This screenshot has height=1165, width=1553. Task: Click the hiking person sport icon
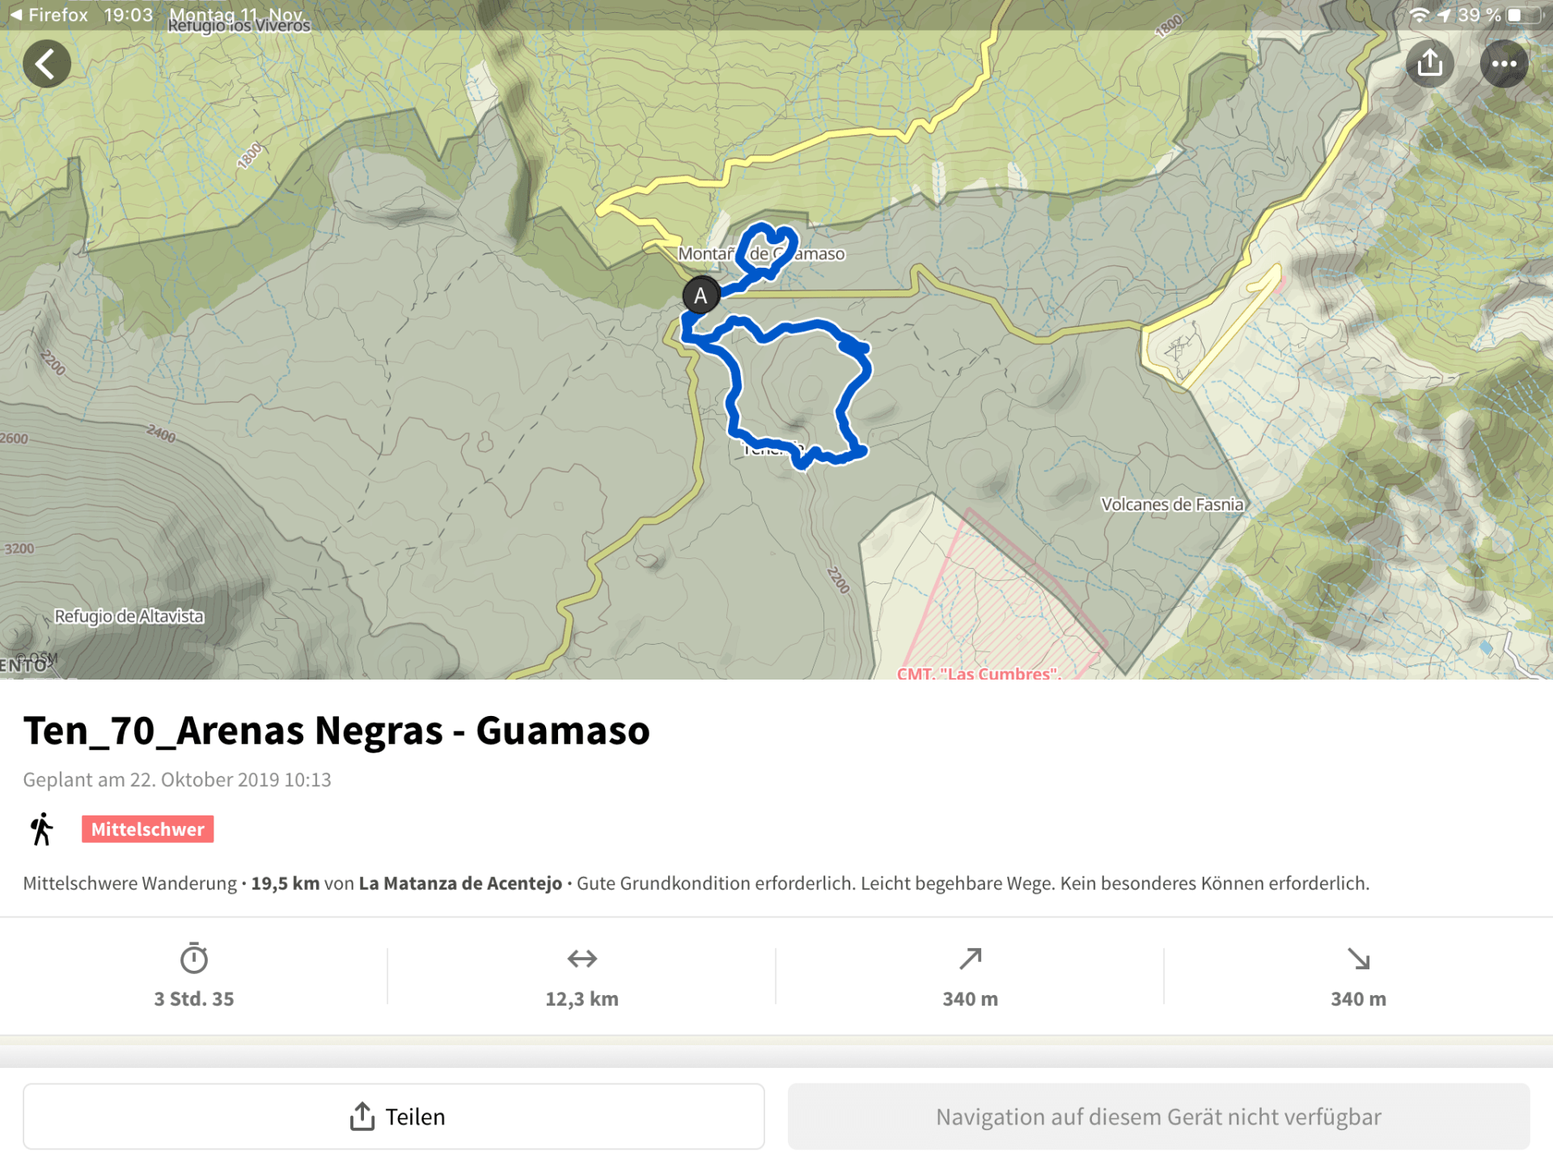[41, 829]
